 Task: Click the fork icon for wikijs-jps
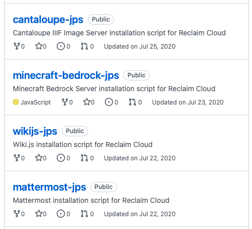17,158
